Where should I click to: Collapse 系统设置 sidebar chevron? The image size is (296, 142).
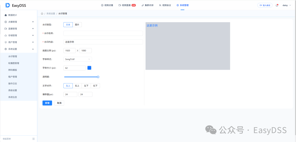[x=33, y=49]
